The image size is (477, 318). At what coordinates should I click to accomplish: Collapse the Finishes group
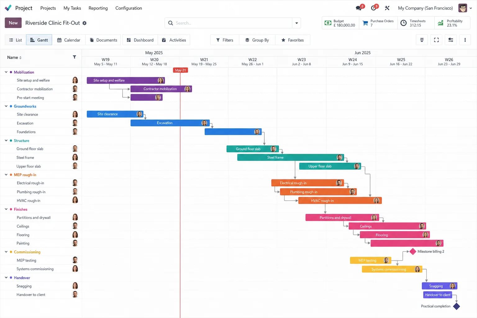click(6, 209)
